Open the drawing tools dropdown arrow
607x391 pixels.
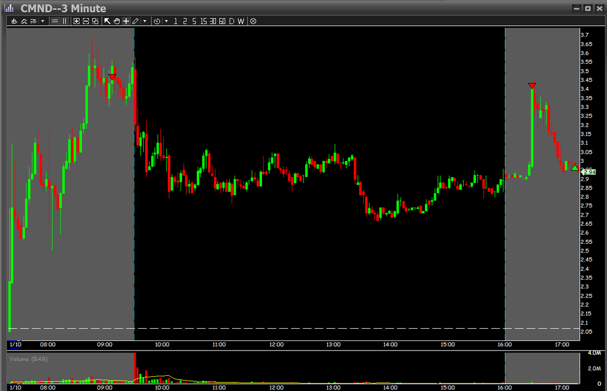(145, 21)
